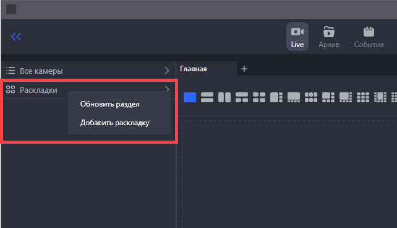Select the two horizontal rows layout
The image size is (397, 228).
click(207, 97)
